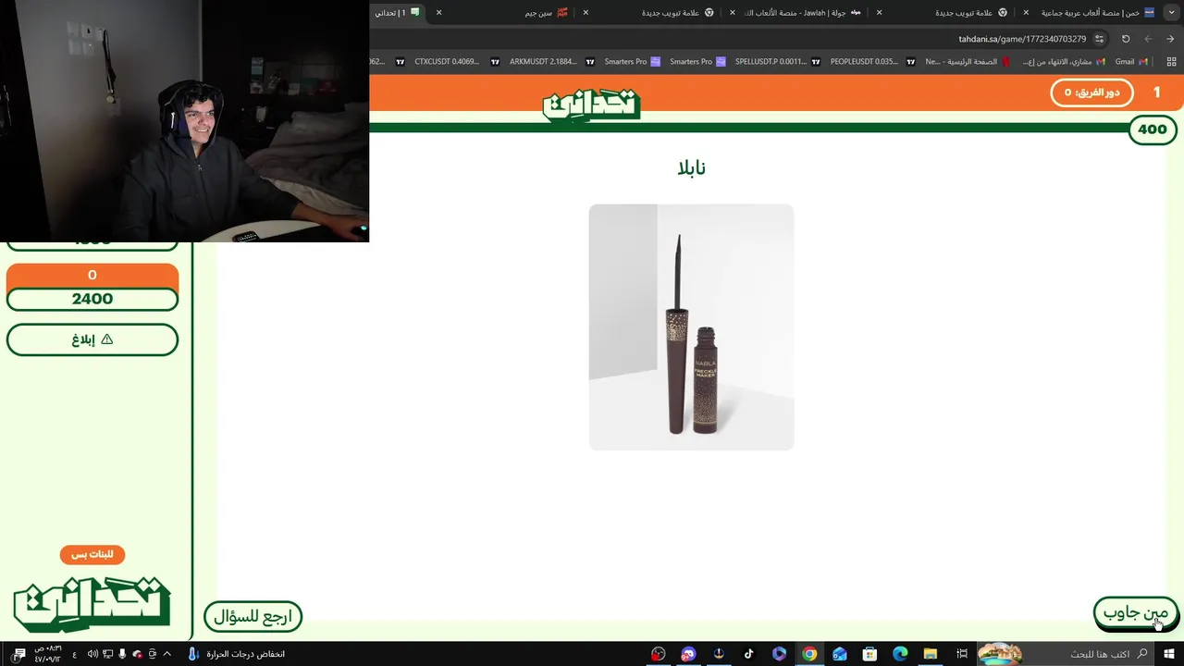Open Google Chrome from the taskbar

[x=809, y=654]
